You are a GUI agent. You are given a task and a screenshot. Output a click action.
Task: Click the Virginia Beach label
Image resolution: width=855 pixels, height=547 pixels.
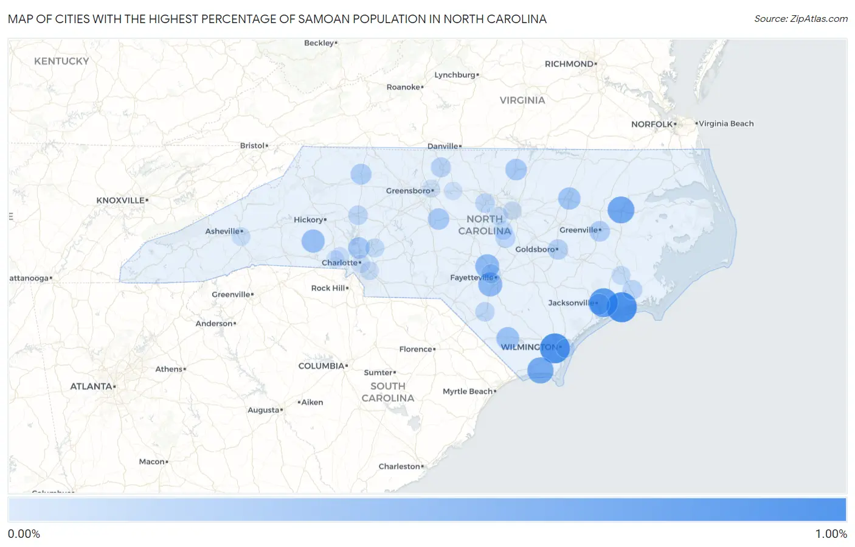(726, 124)
